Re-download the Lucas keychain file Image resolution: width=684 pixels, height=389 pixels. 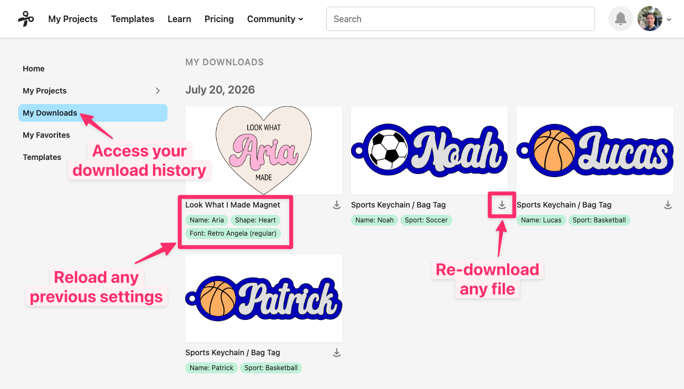click(x=668, y=205)
